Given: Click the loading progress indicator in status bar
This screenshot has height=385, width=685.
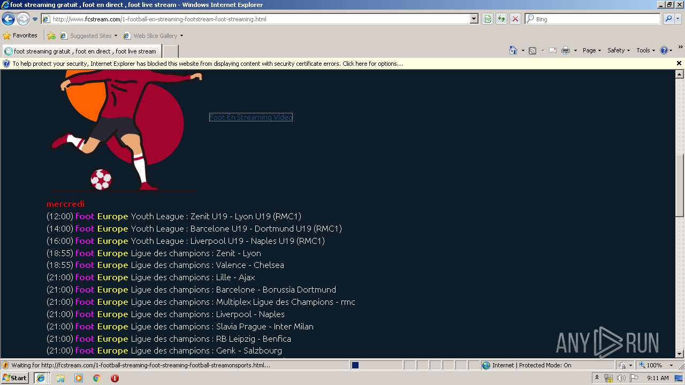Looking at the screenshot, I should click(x=376, y=365).
